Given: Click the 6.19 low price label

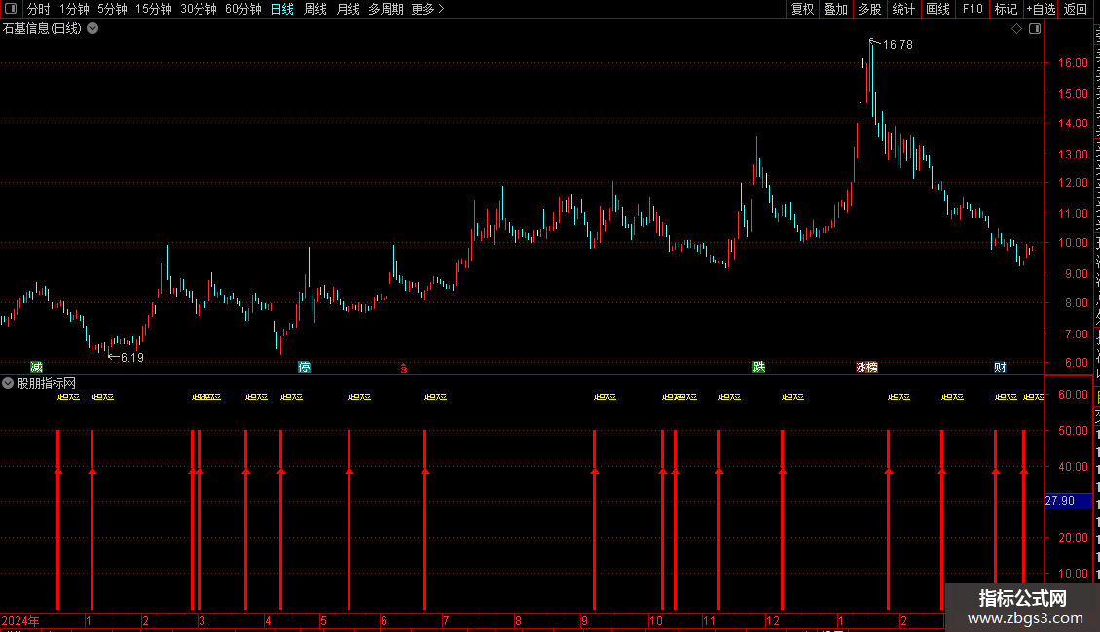Looking at the screenshot, I should point(131,358).
